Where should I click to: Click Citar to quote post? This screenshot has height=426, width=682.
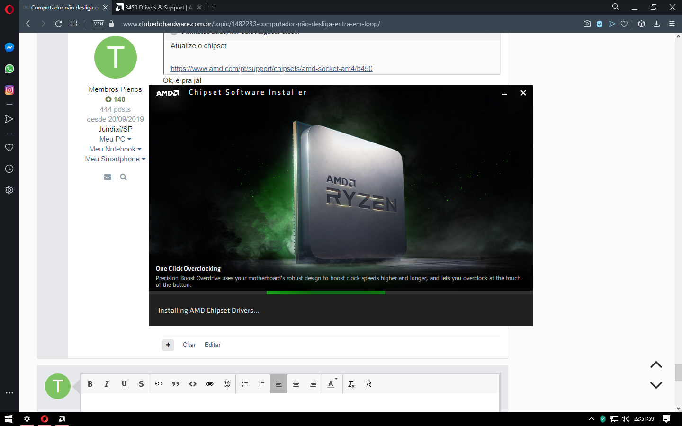point(189,345)
